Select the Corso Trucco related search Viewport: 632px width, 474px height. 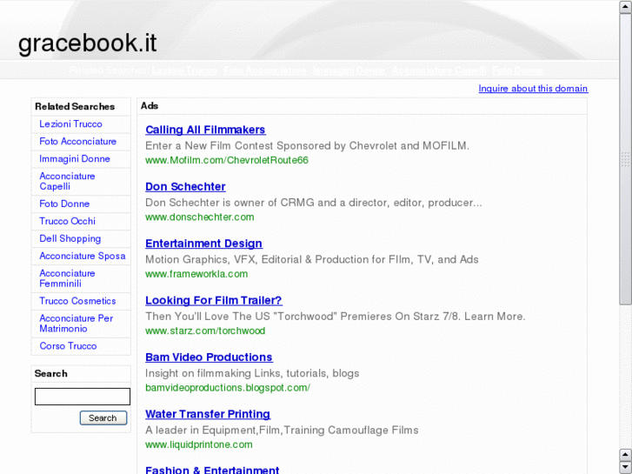point(68,346)
